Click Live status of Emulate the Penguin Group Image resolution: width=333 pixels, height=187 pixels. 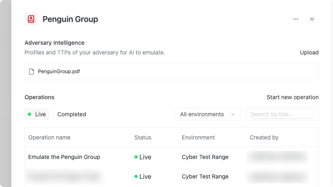tap(143, 157)
